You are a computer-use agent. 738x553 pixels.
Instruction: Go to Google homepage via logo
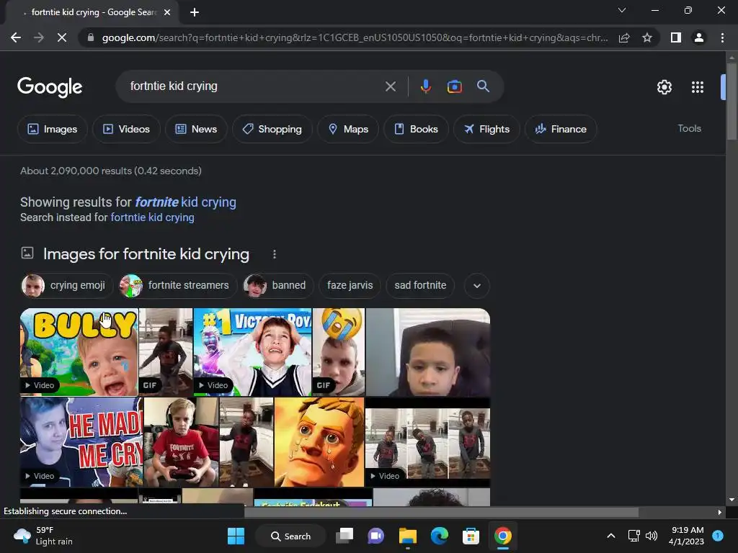click(50, 87)
